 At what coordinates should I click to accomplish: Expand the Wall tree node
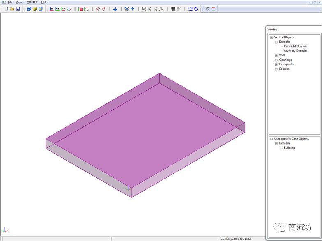coord(276,55)
